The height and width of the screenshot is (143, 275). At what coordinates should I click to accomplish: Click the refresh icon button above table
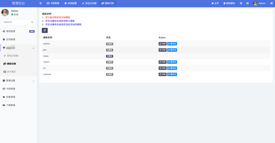45,30
